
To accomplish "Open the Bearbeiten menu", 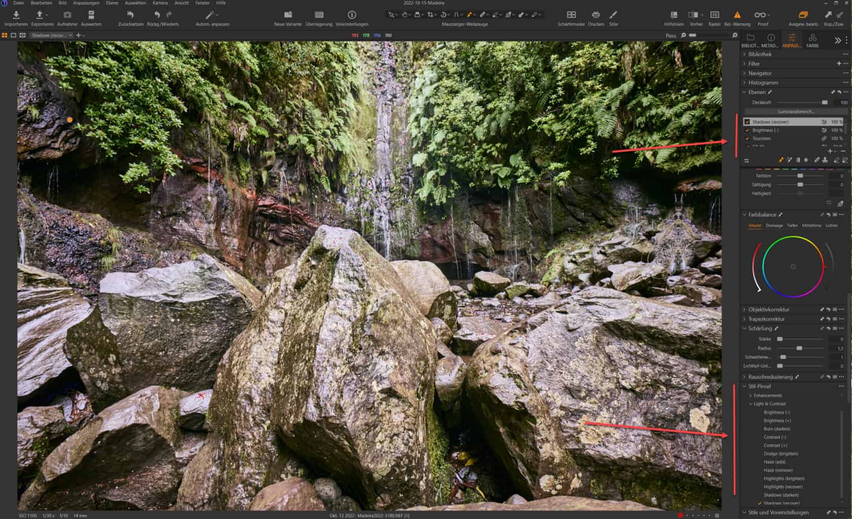I will (x=41, y=3).
